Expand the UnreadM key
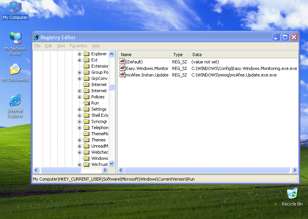Image resolution: width=308 pixels, height=219 pixels. pos(79,146)
